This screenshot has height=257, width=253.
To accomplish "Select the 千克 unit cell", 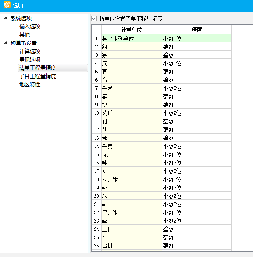I will (x=132, y=146).
